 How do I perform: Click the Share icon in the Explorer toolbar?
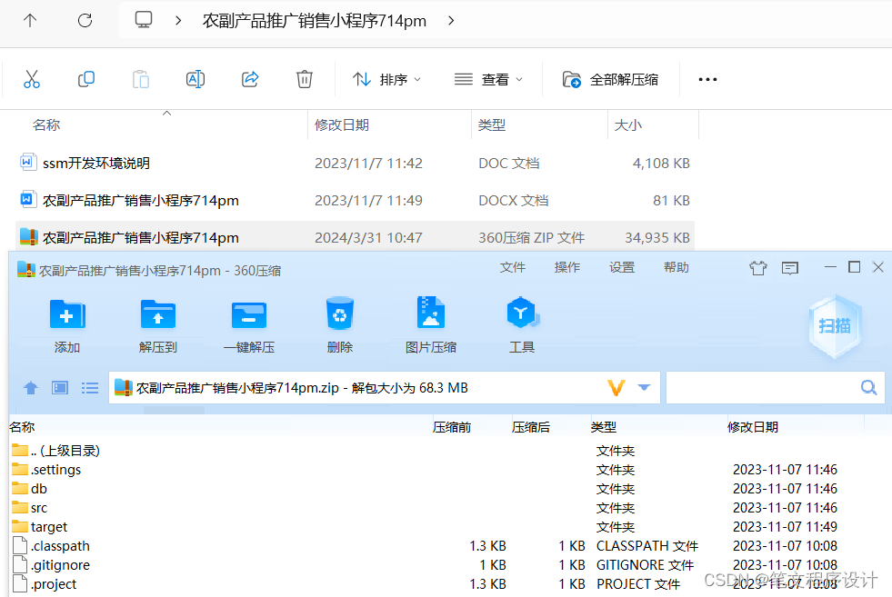(x=250, y=79)
